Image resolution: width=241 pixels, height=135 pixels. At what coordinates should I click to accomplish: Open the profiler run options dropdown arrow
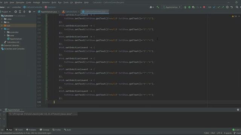point(201,7)
